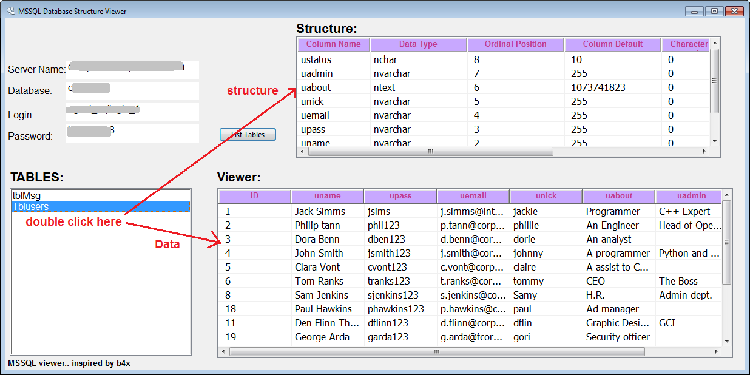The height and width of the screenshot is (375, 750).
Task: Click the C++ Expert cell
Action: (689, 211)
